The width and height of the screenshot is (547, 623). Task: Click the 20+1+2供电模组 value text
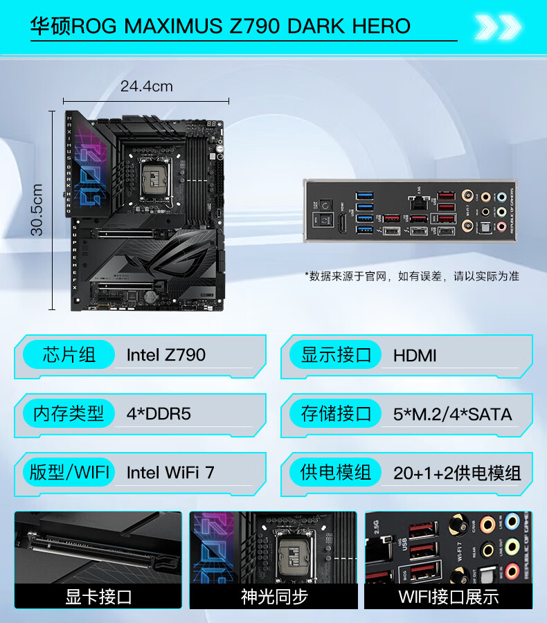(457, 473)
